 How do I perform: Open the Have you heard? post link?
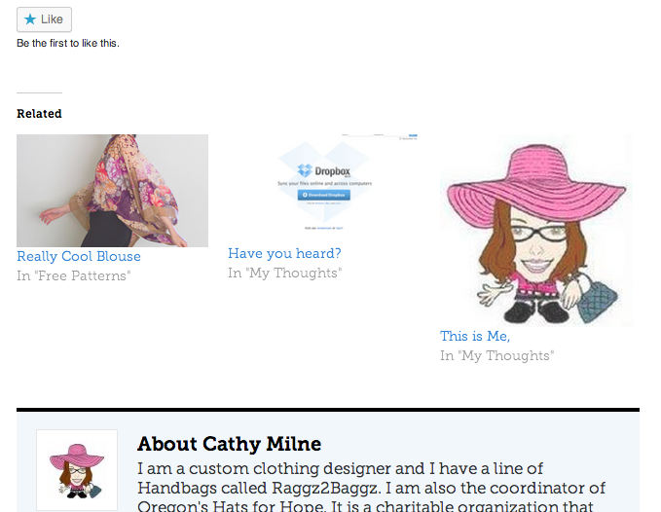[284, 253]
